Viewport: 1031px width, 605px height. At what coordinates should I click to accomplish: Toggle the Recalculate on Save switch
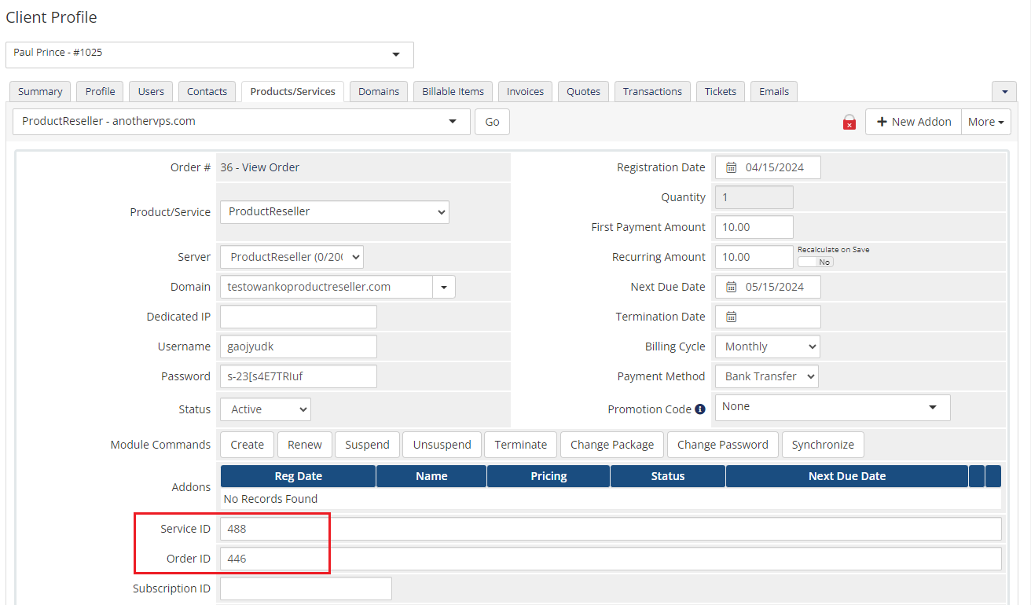[816, 262]
